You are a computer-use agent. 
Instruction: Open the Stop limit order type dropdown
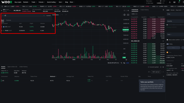(x=179, y=10)
